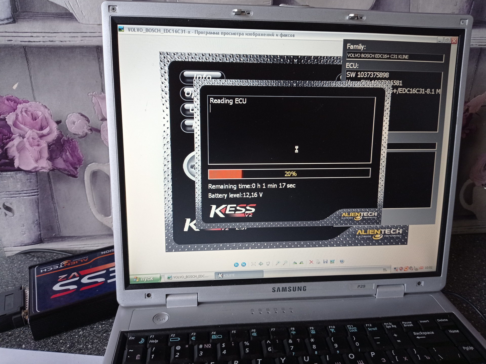486x364 pixels.
Task: Go to previous image in viewer
Action: pos(236,265)
